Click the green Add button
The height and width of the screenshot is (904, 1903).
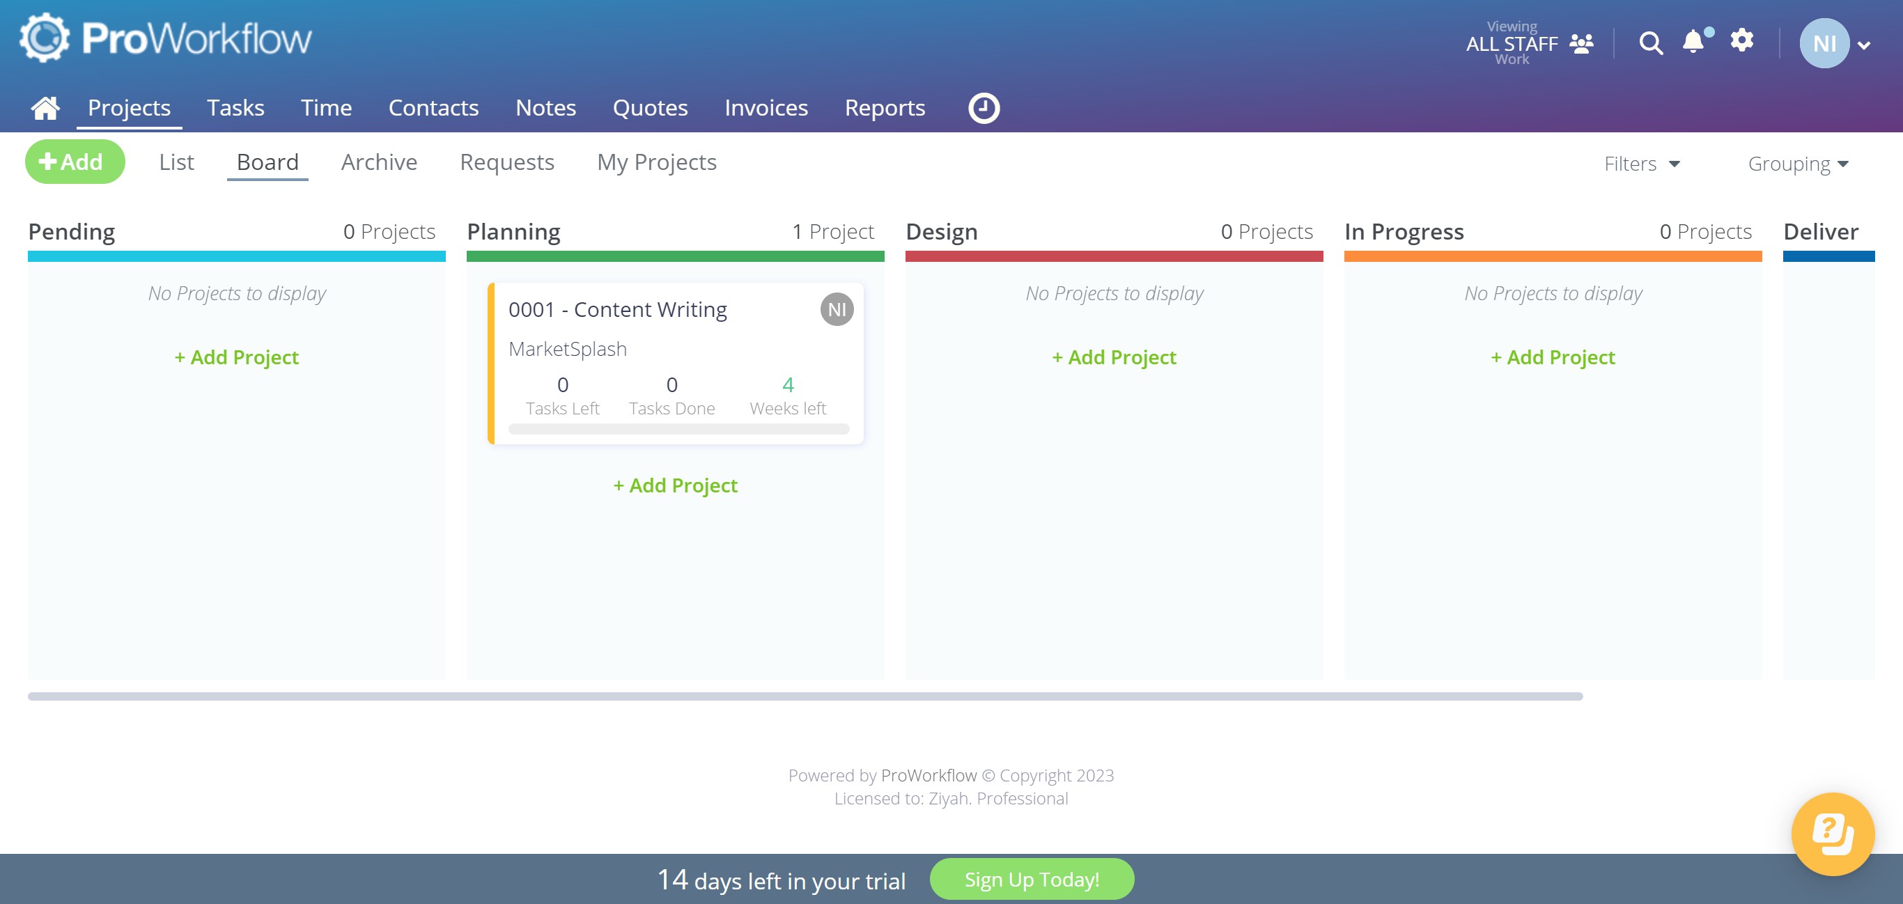click(x=75, y=162)
